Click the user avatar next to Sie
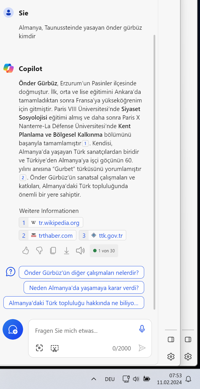 [x=9, y=13]
